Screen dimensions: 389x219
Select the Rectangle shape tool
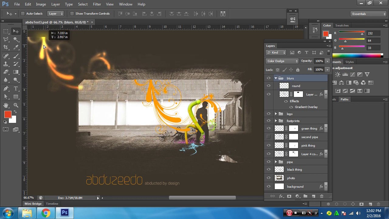(x=16, y=96)
